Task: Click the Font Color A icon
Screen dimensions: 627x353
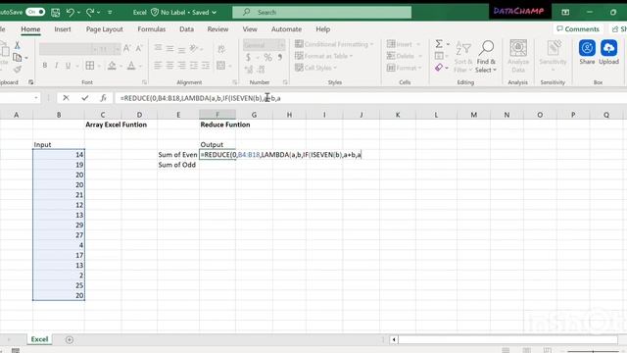Action: pyautogui.click(x=131, y=66)
